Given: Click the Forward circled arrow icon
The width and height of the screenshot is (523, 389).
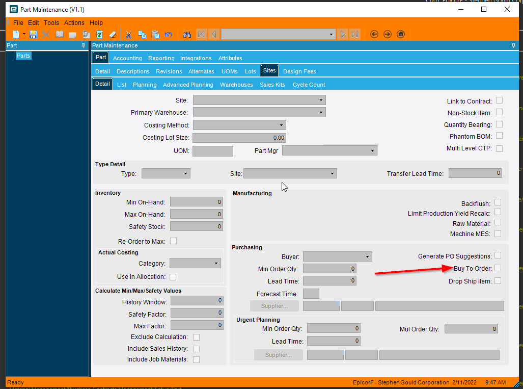Looking at the screenshot, I should (x=387, y=34).
